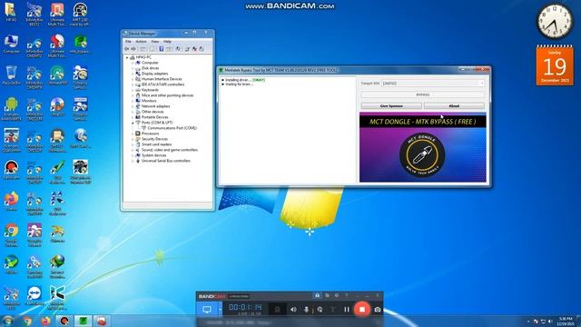Screen dimensions: 581x327
Task: Collapse the HP4G-PC root node
Action: coord(127,57)
